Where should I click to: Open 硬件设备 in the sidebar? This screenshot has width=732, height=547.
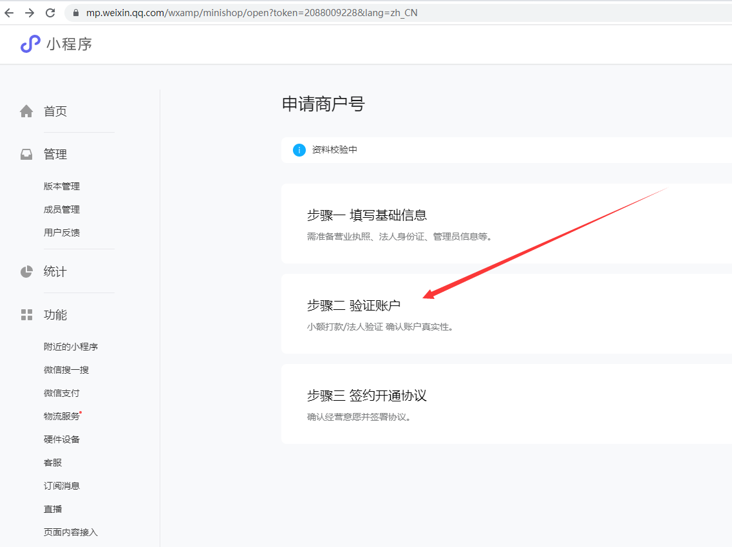[62, 439]
